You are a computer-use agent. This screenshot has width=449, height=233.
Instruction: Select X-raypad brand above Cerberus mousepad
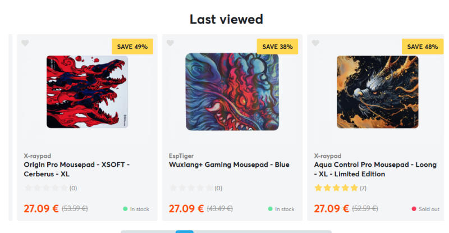[x=38, y=156]
